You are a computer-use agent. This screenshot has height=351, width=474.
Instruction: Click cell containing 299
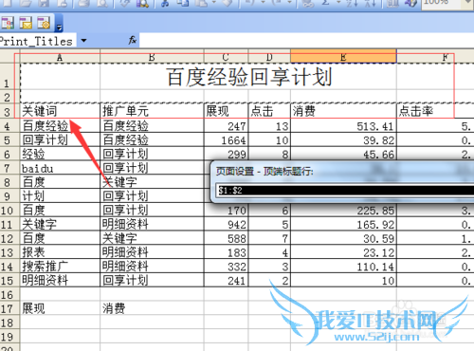[227, 154]
